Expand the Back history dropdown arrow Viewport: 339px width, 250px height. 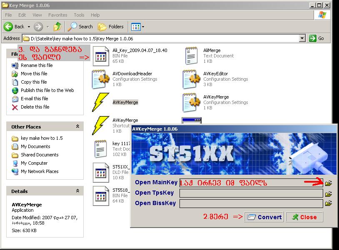click(x=29, y=27)
